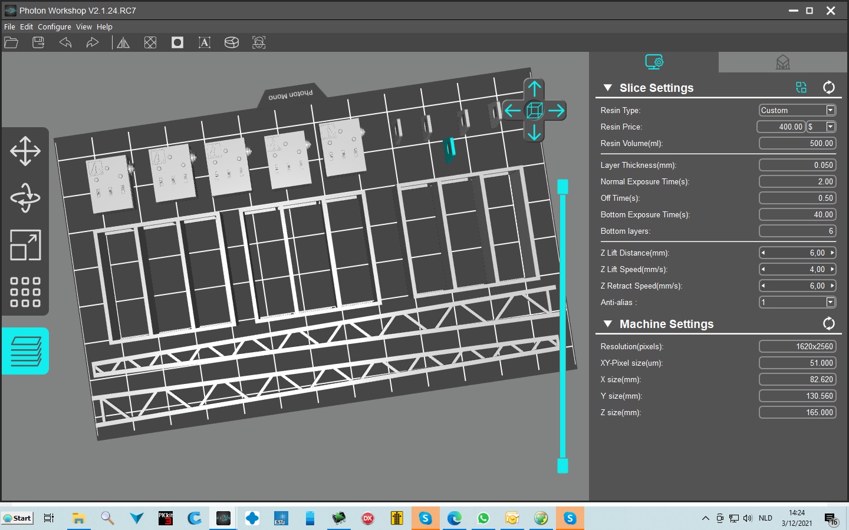This screenshot has width=849, height=530.
Task: Reset view with the center cube icon
Action: click(x=534, y=110)
